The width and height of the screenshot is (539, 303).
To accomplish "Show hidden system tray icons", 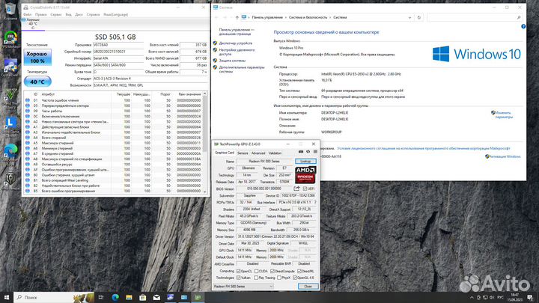I will [472, 297].
